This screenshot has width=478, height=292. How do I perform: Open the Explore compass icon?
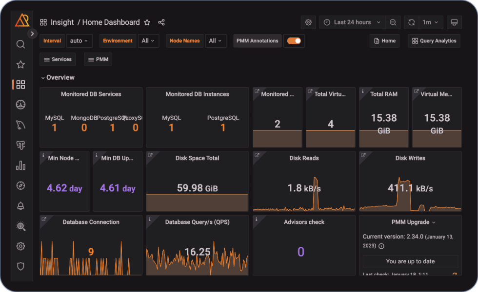20,185
